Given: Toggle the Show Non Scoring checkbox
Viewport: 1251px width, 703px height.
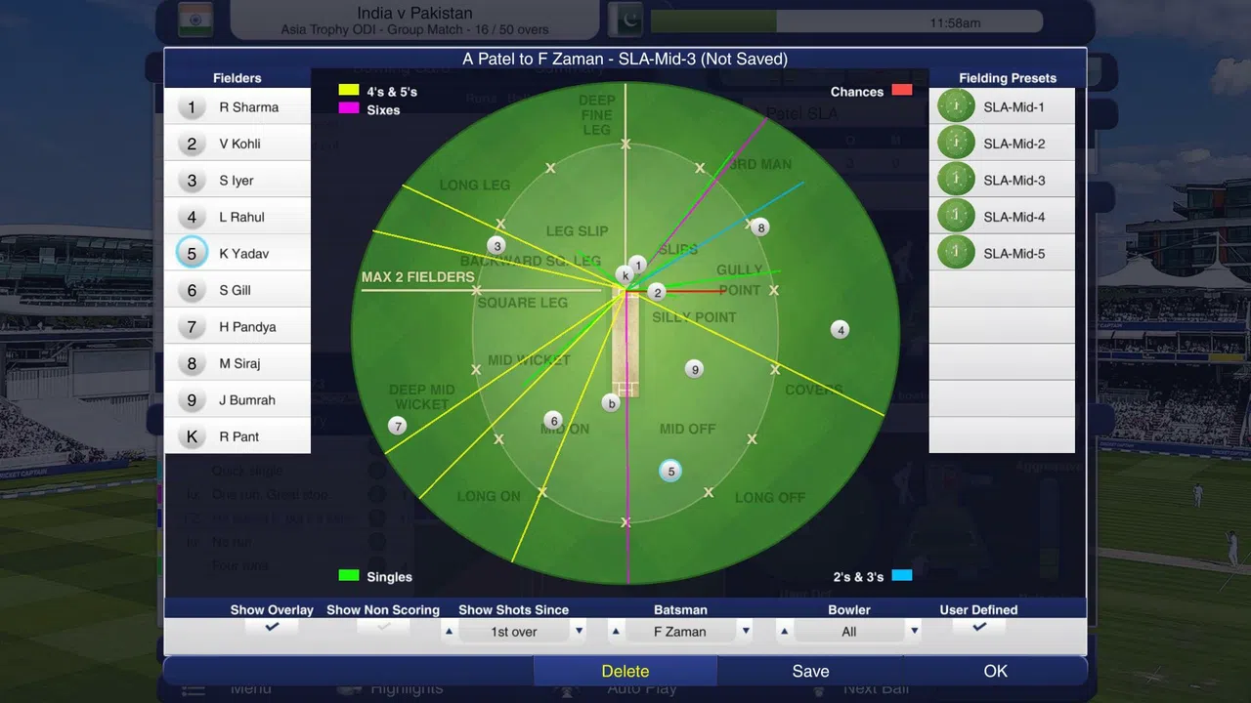Looking at the screenshot, I should 383,628.
